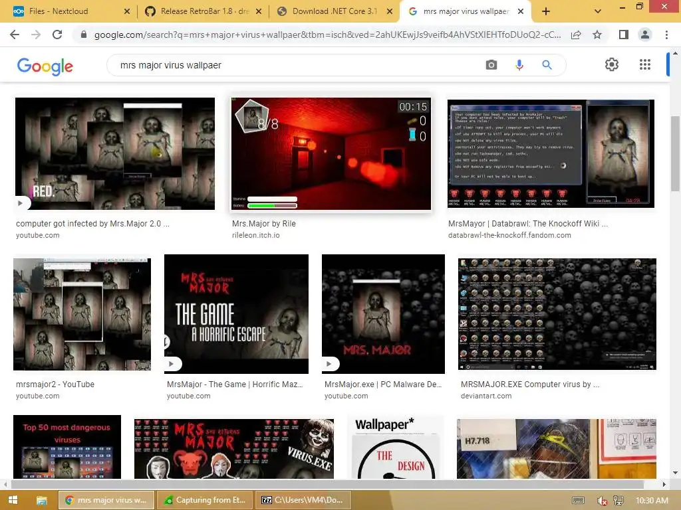The image size is (681, 510).
Task: Click 'MrsMajor - The Game' result title
Action: [235, 384]
